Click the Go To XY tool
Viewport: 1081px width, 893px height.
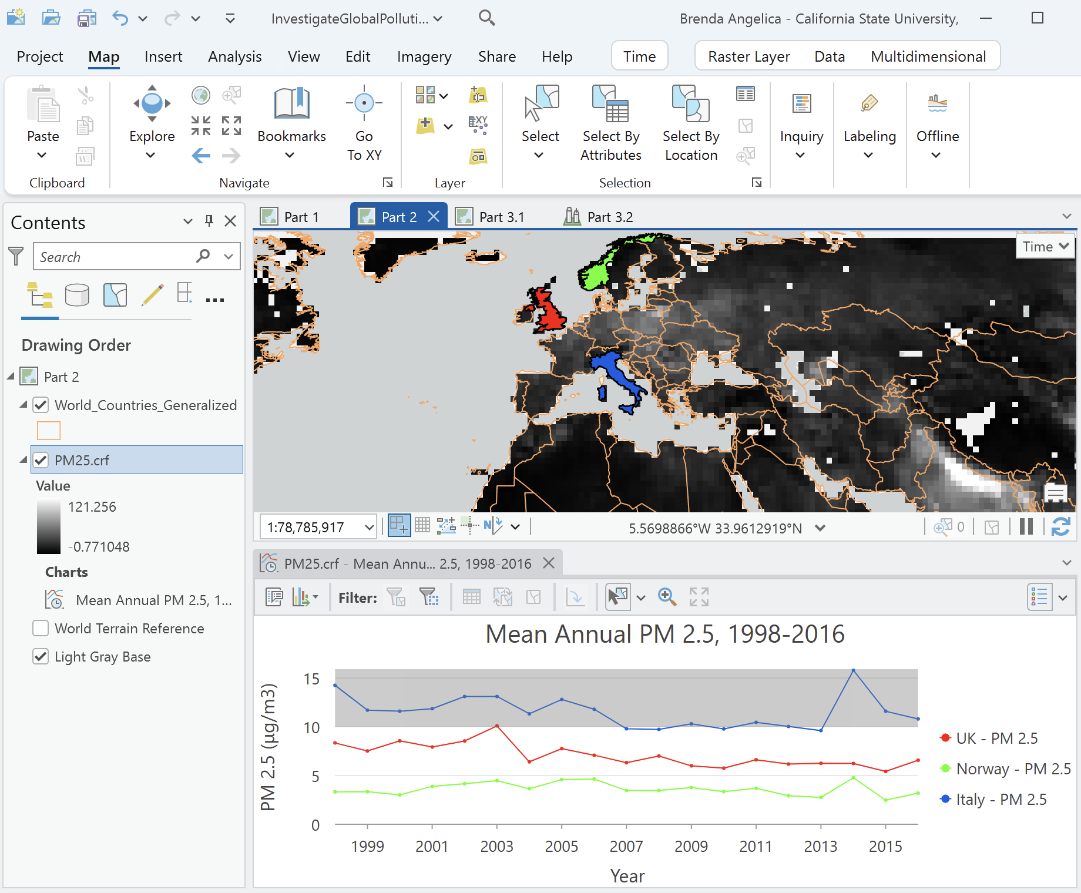pos(364,103)
